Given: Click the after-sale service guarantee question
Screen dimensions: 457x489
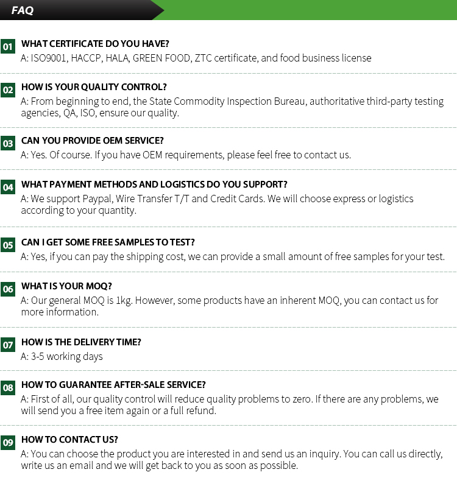Looking at the screenshot, I should [x=113, y=384].
